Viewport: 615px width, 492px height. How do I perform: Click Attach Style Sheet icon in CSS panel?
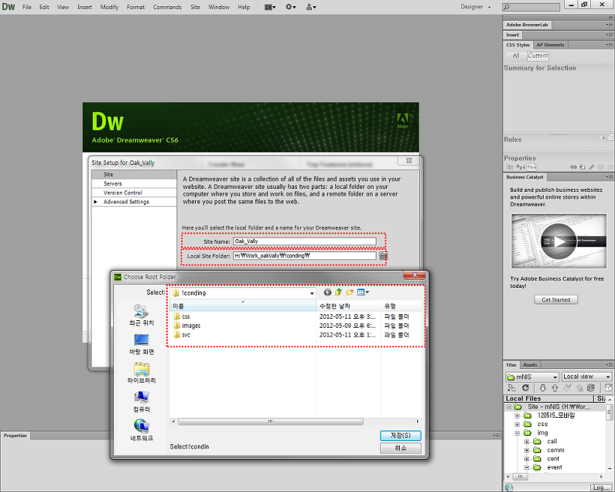click(574, 167)
